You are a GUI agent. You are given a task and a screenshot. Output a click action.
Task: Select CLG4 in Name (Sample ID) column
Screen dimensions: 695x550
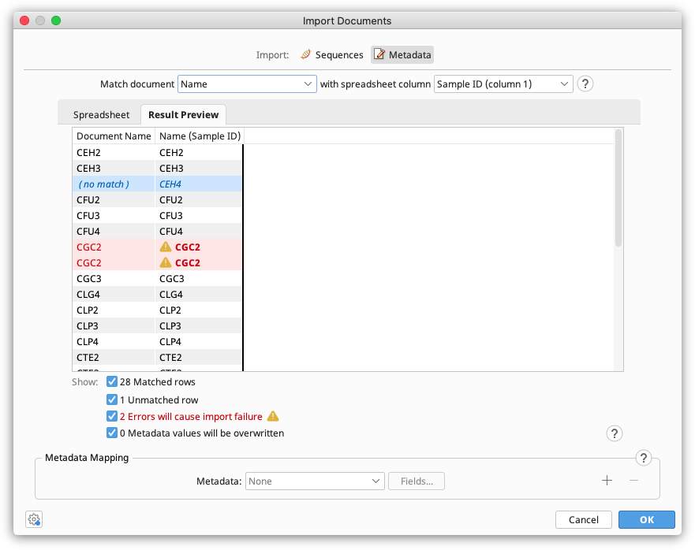(x=199, y=295)
